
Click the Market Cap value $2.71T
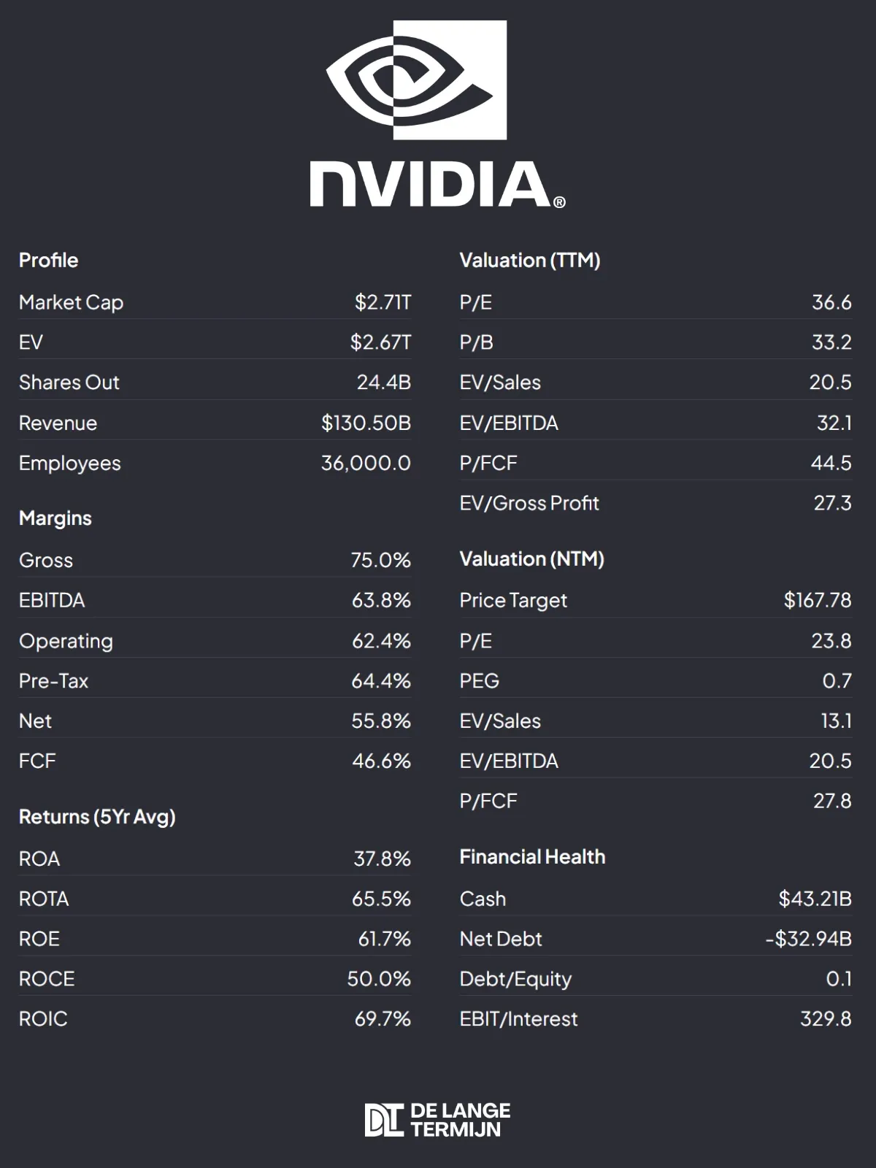point(383,302)
